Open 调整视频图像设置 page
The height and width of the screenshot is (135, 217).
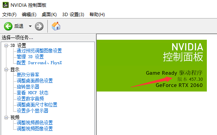click(35, 129)
